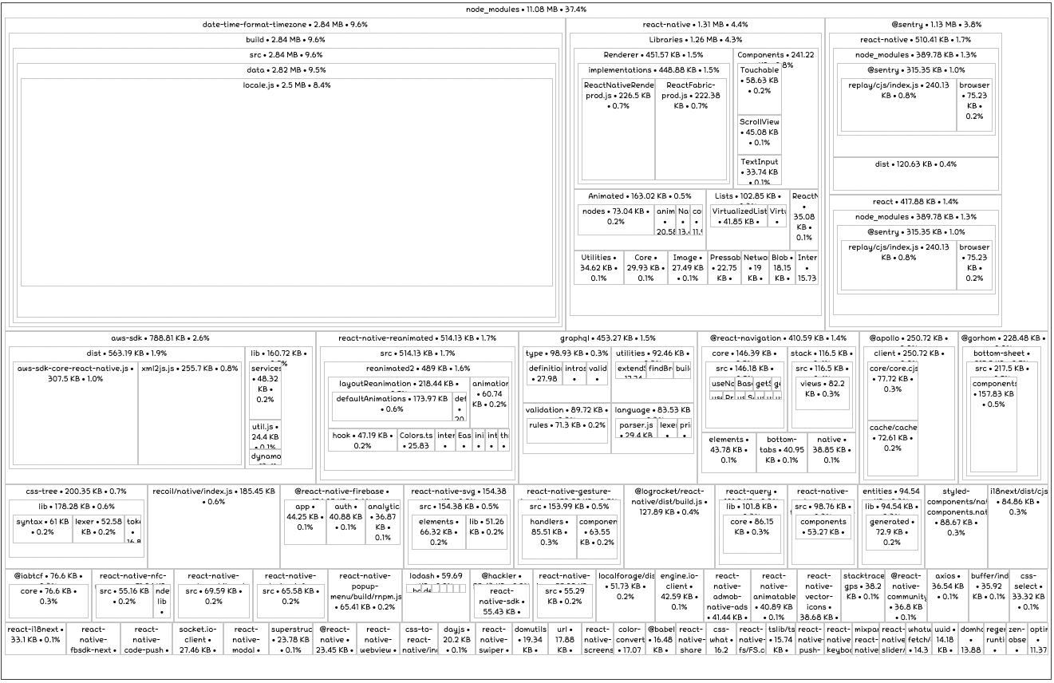The height and width of the screenshot is (683, 1054).
Task: Open the locale.js 2.5 MB cell
Action: (286, 183)
